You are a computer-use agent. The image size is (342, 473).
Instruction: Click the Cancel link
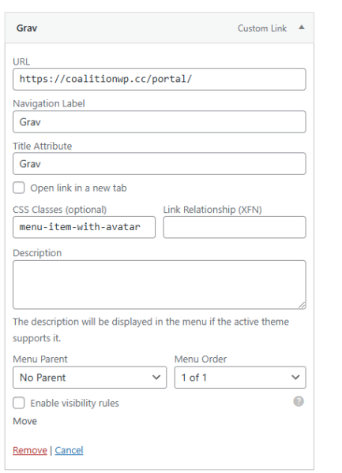point(69,450)
